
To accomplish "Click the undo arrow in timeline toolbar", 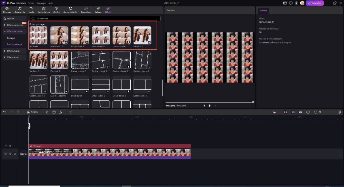I will pyautogui.click(x=4, y=112).
